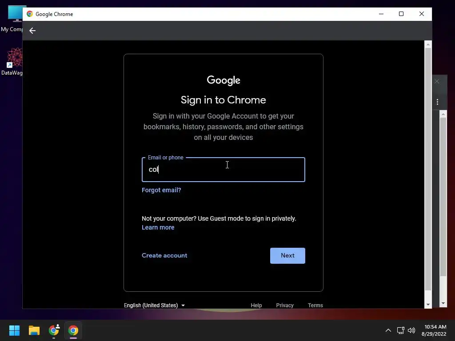Image resolution: width=455 pixels, height=341 pixels.
Task: Open the Privacy footer link
Action: pos(285,305)
